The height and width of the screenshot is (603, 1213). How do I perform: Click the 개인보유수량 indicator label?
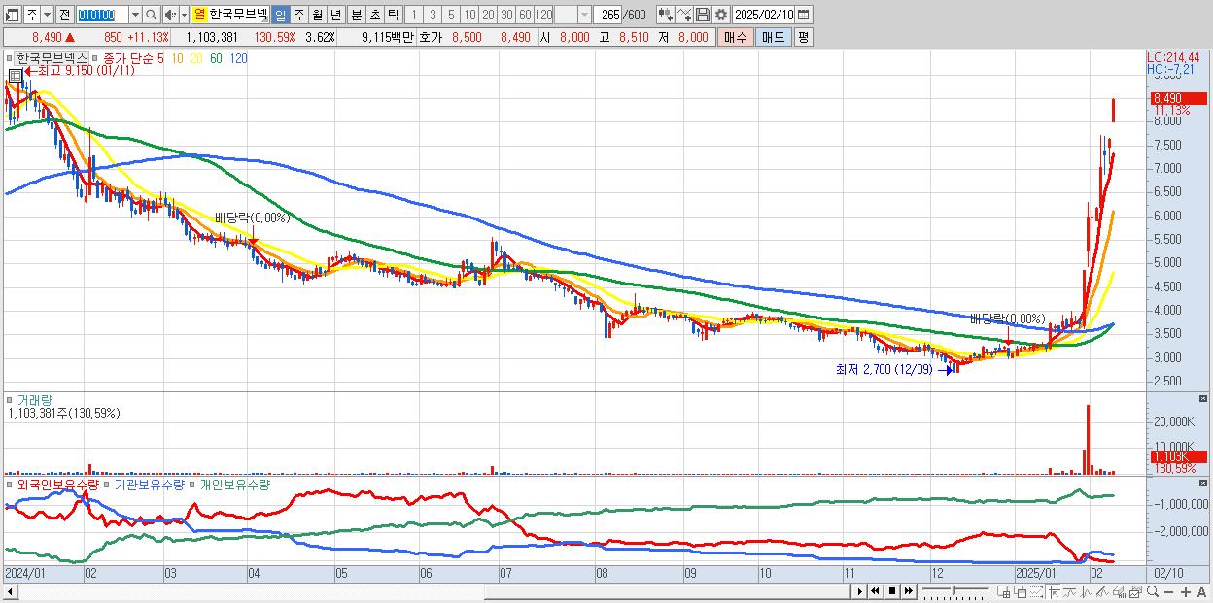tap(235, 485)
